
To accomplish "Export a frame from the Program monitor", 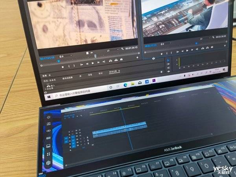I will tap(212, 47).
